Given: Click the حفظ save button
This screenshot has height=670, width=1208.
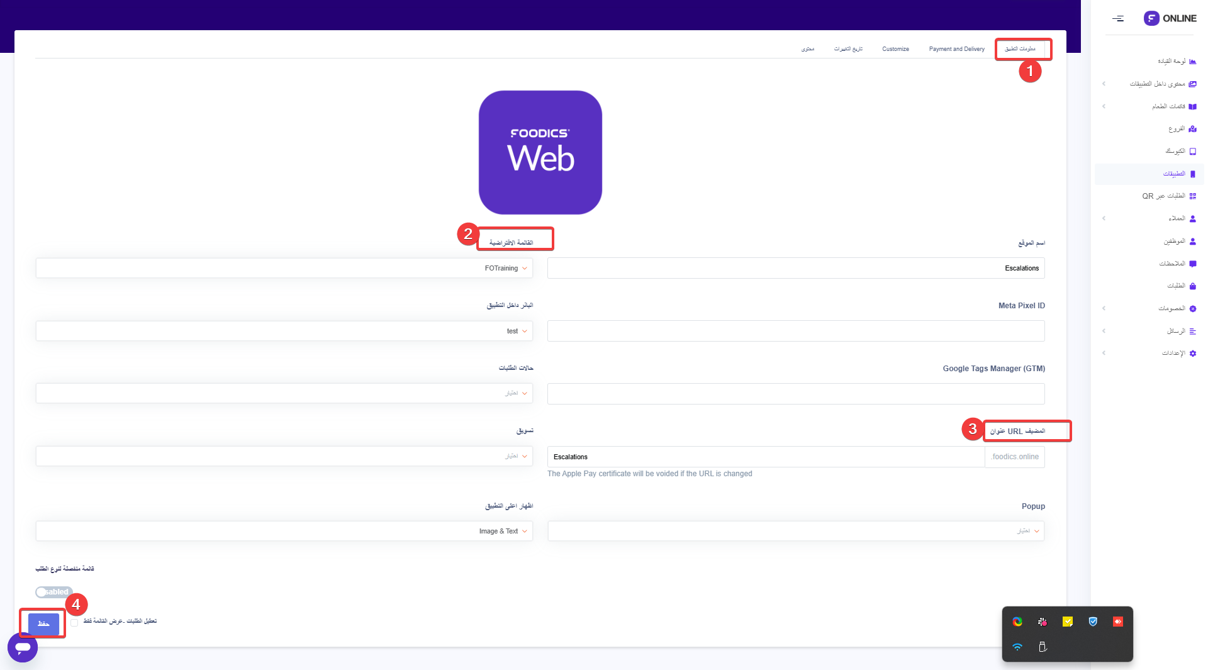Looking at the screenshot, I should pos(43,623).
